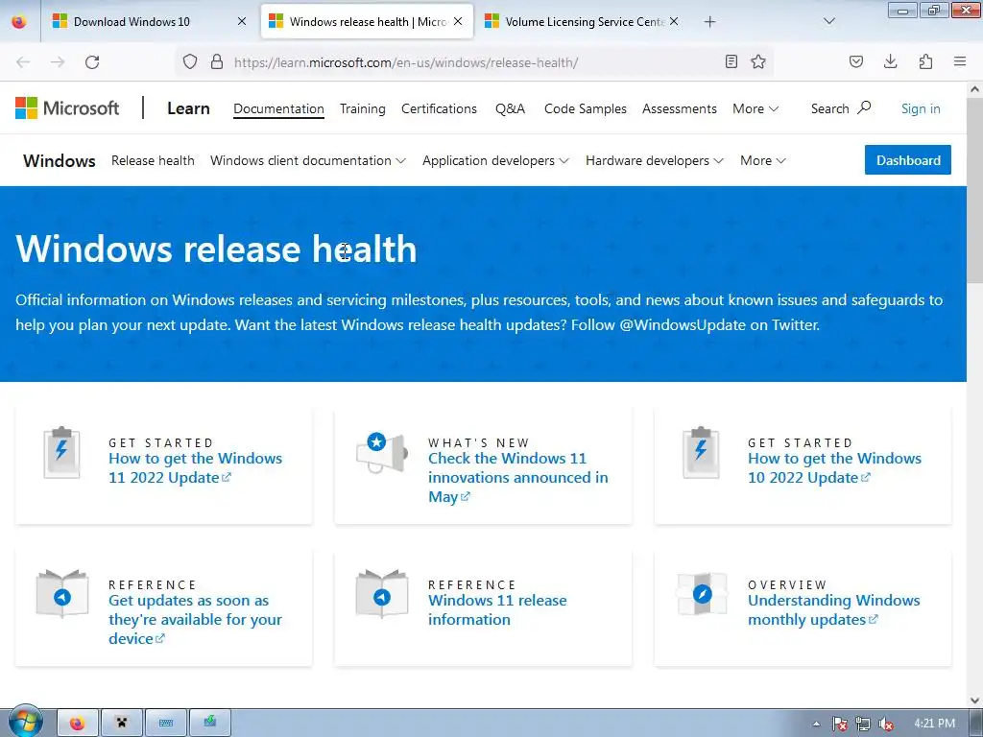This screenshot has width=983, height=737.
Task: Bookmark this page with the star icon
Action: pos(758,61)
